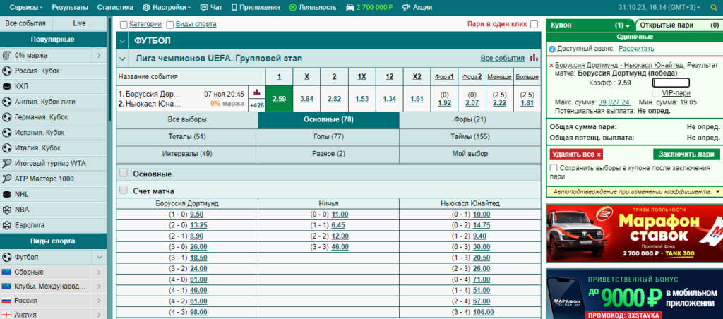Click the search magnifier icon in top bar
The width and height of the screenshot is (723, 319).
(x=715, y=7)
